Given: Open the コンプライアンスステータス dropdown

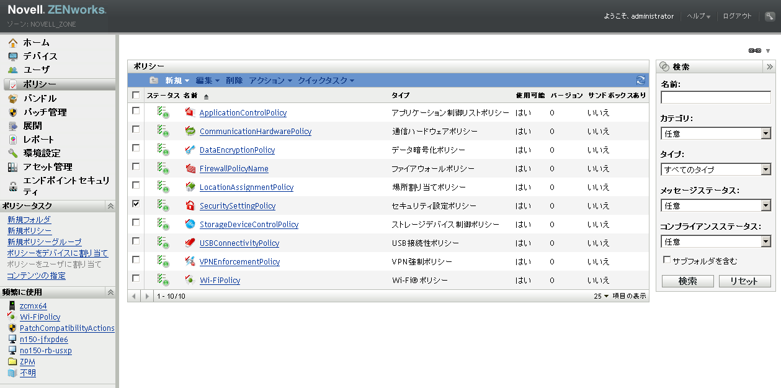Looking at the screenshot, I should coord(716,241).
